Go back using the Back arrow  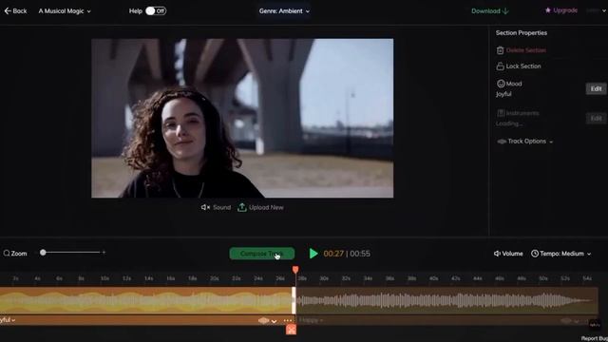(x=15, y=10)
